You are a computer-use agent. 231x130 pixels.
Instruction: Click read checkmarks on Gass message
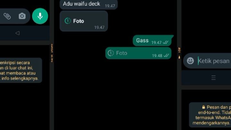166,42
